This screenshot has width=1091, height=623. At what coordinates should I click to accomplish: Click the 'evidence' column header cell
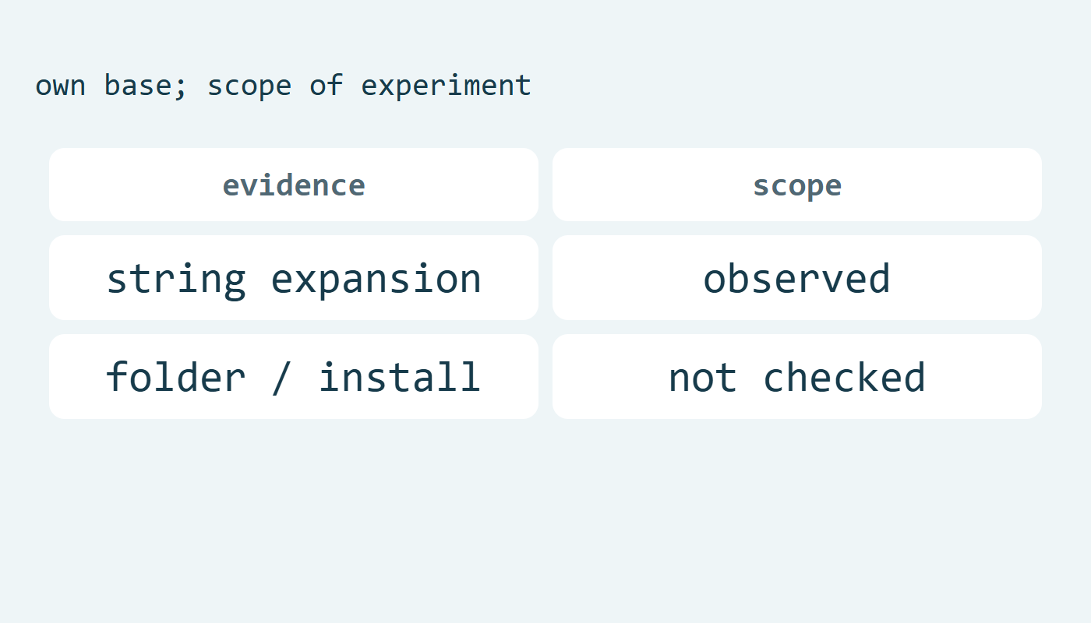pos(294,185)
